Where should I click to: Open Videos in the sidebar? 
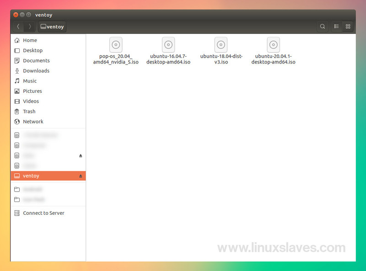pyautogui.click(x=48, y=101)
